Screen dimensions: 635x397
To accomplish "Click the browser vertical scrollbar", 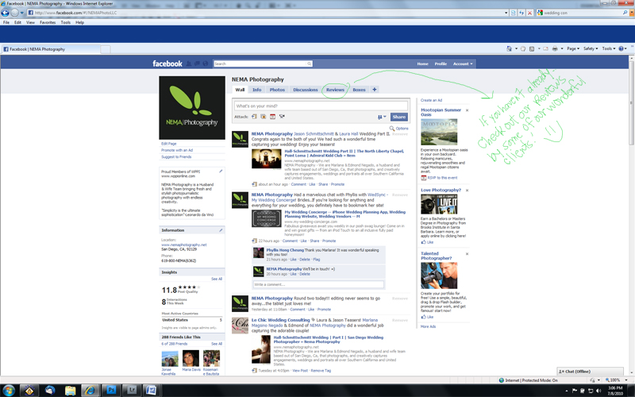I will [x=631, y=214].
